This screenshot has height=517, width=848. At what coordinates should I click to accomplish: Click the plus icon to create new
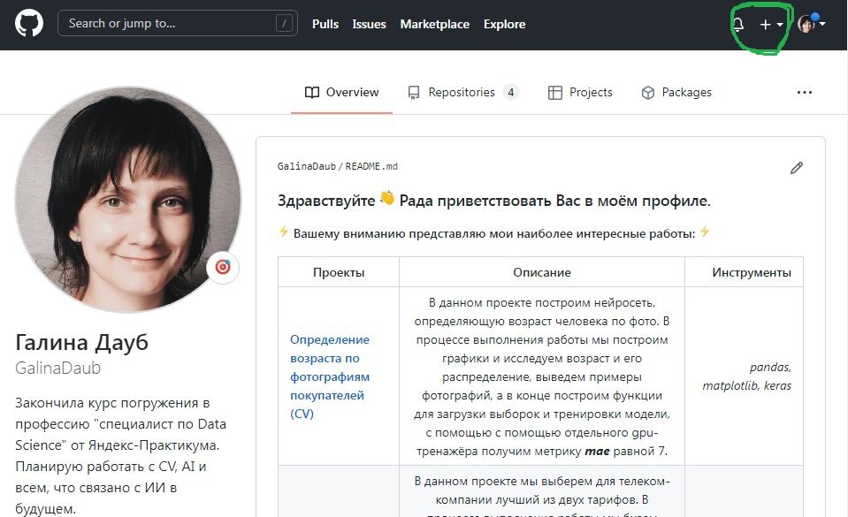click(x=764, y=24)
